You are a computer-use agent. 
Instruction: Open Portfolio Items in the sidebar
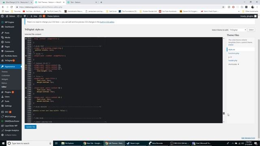tap(11, 56)
